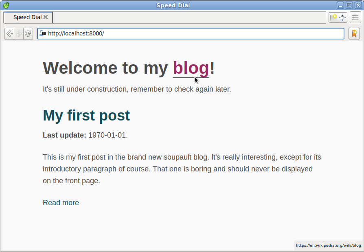Reload the current page
Viewport: 364px width, 252px height.
click(x=28, y=34)
